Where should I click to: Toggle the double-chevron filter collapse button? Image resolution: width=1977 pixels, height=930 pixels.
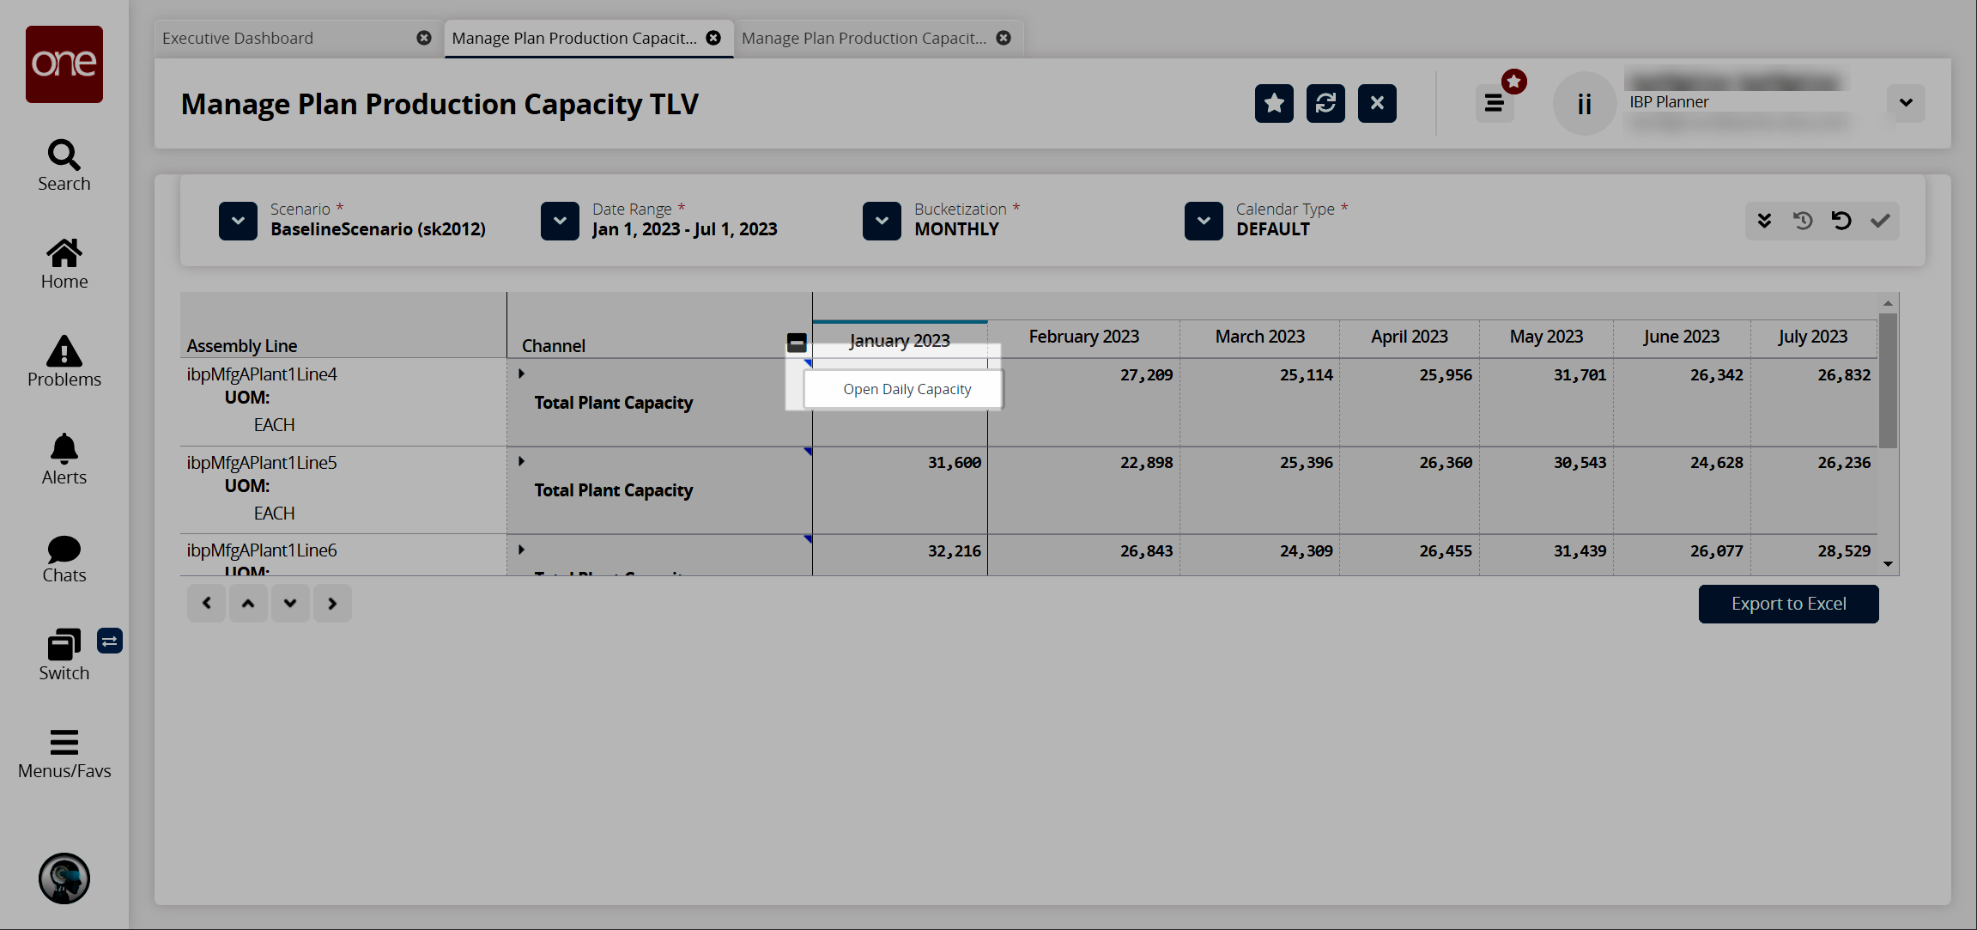pyautogui.click(x=1764, y=221)
